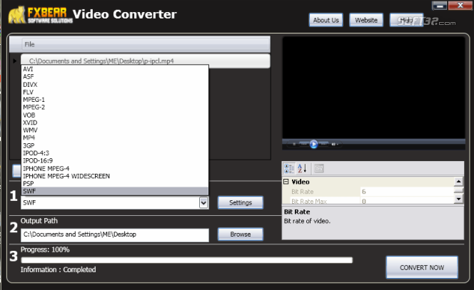Toggle the output format dropdown arrow

pyautogui.click(x=203, y=202)
